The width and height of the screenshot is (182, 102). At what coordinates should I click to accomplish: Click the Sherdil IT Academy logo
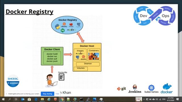click(13, 81)
